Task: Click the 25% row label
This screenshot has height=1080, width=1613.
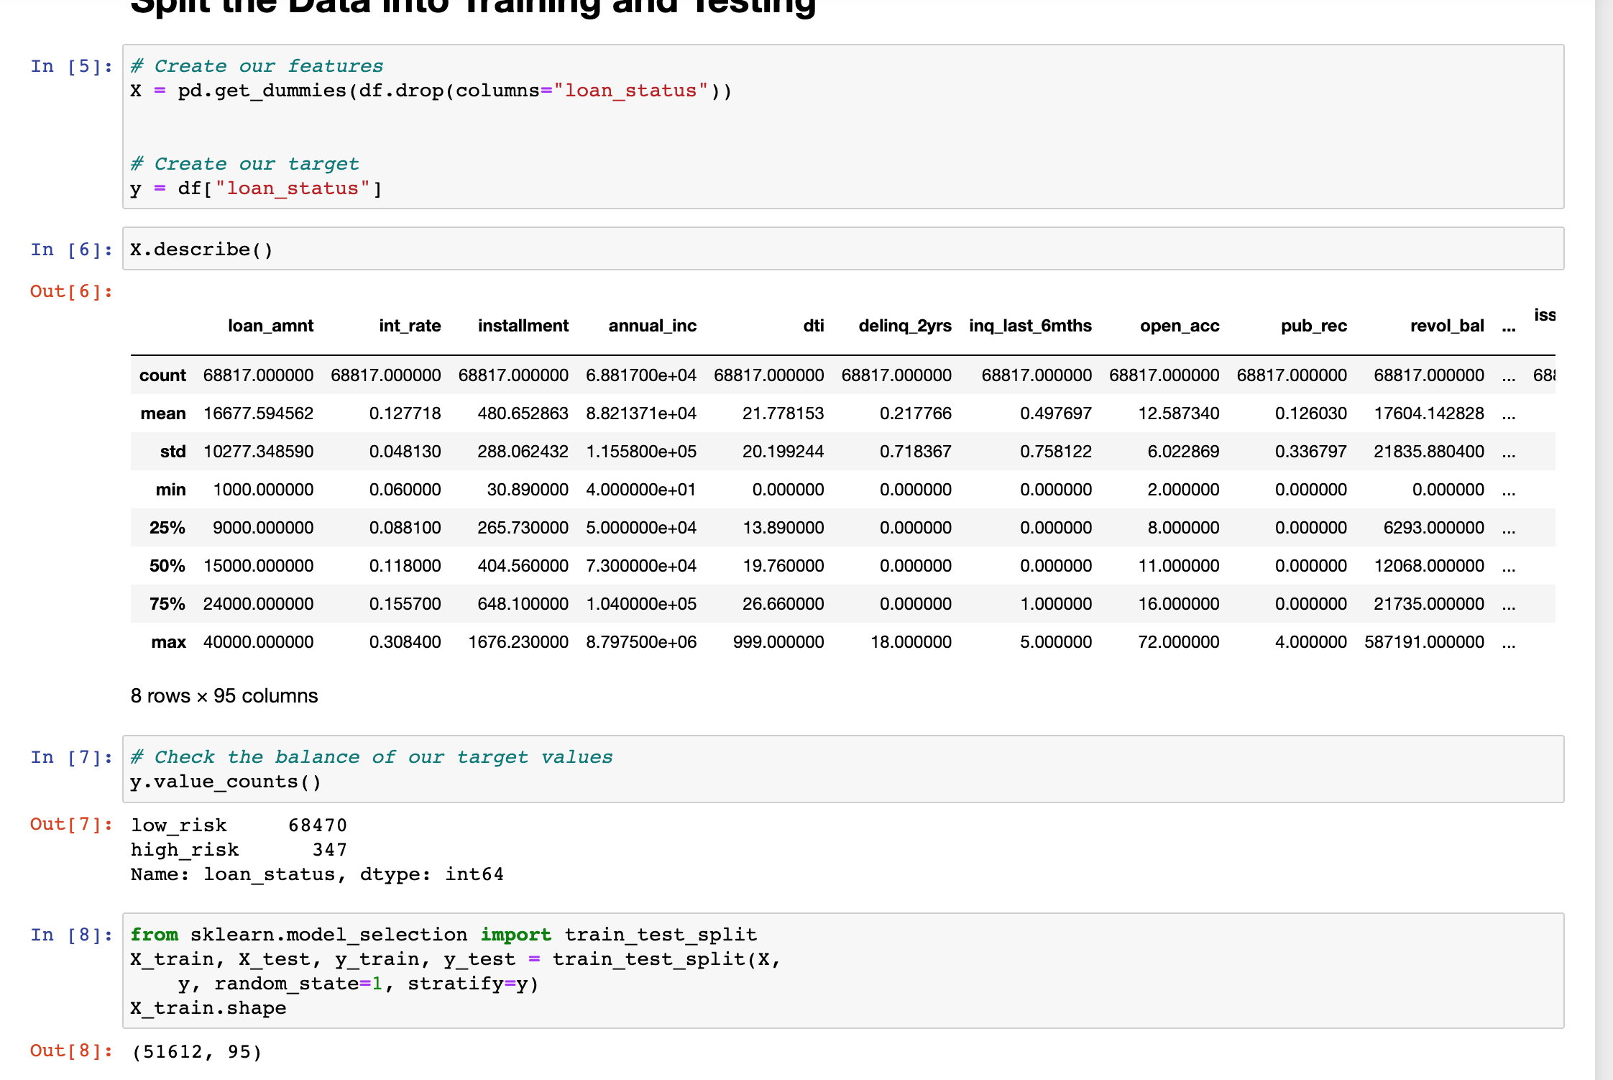Action: pos(167,528)
